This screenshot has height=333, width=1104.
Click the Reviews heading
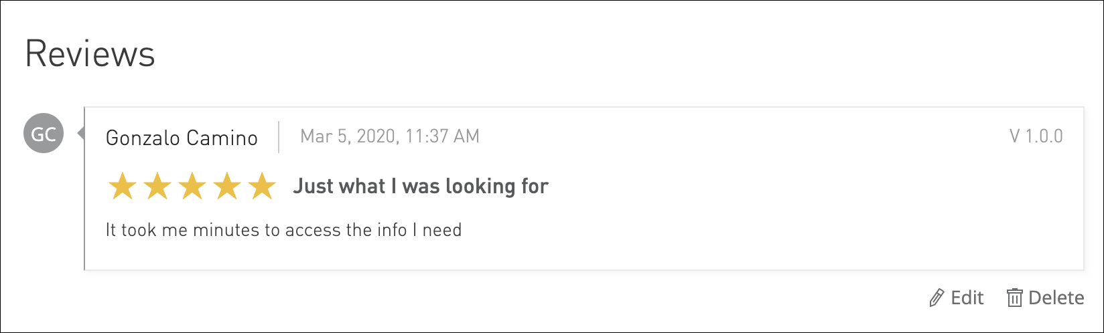tap(90, 54)
